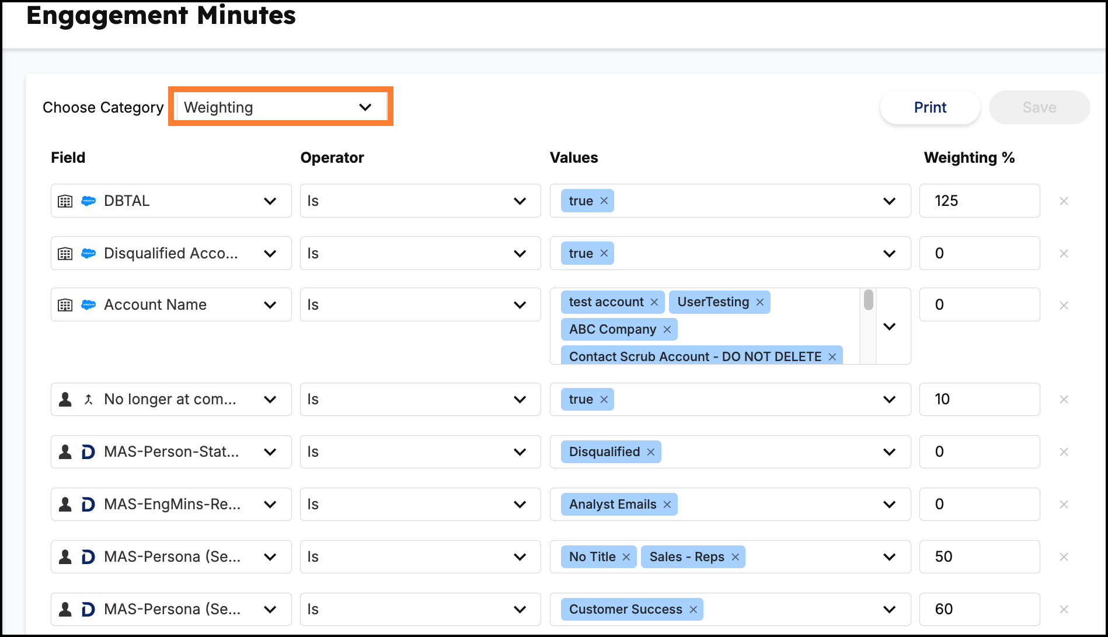This screenshot has height=637, width=1108.
Task: Expand Values dropdown with Analyst Emails tag
Action: tap(890, 505)
